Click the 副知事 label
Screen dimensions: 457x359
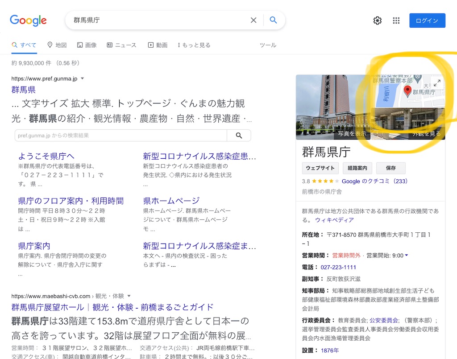point(312,279)
